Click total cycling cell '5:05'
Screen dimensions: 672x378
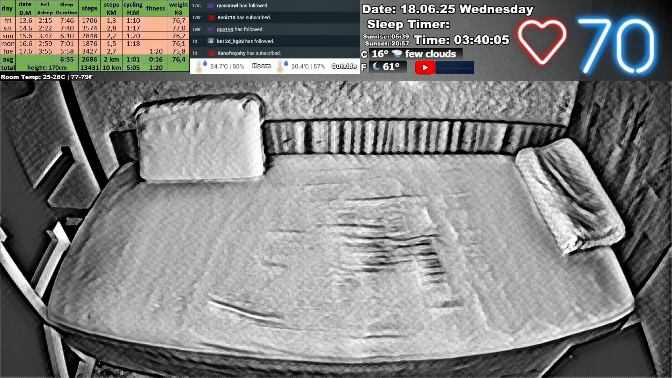click(x=133, y=68)
